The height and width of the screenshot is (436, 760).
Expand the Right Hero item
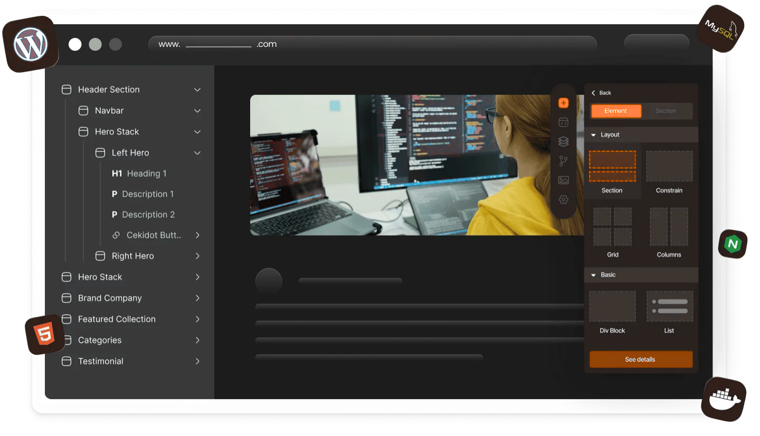tap(197, 256)
